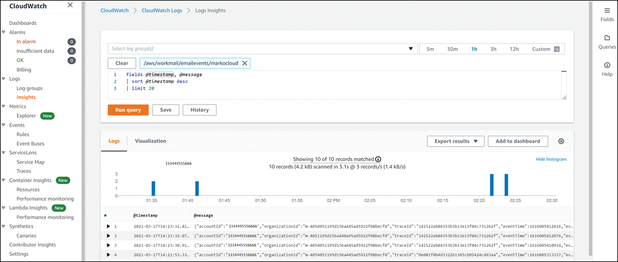Open Rules under Events
This screenshot has height=262, width=618.
tap(23, 134)
